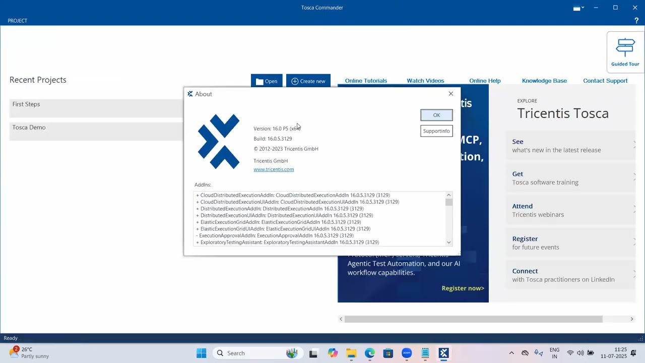Open the volume speaker tray icon
This screenshot has width=645, height=363.
coord(580,353)
